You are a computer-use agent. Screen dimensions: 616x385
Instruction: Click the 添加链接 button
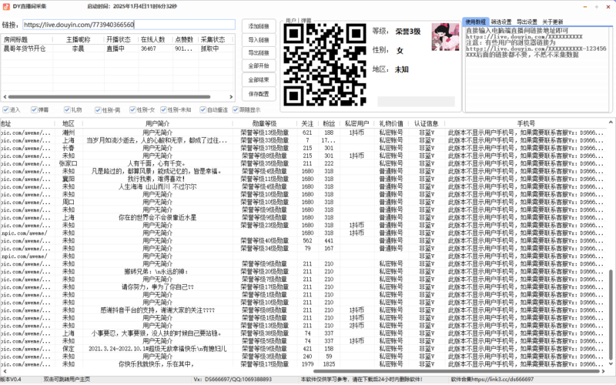click(x=259, y=26)
